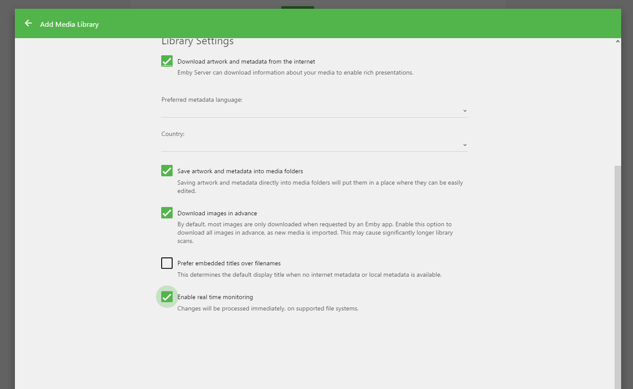Click the scrollbar up arrow
Screen dimensions: 633x389
click(618, 42)
